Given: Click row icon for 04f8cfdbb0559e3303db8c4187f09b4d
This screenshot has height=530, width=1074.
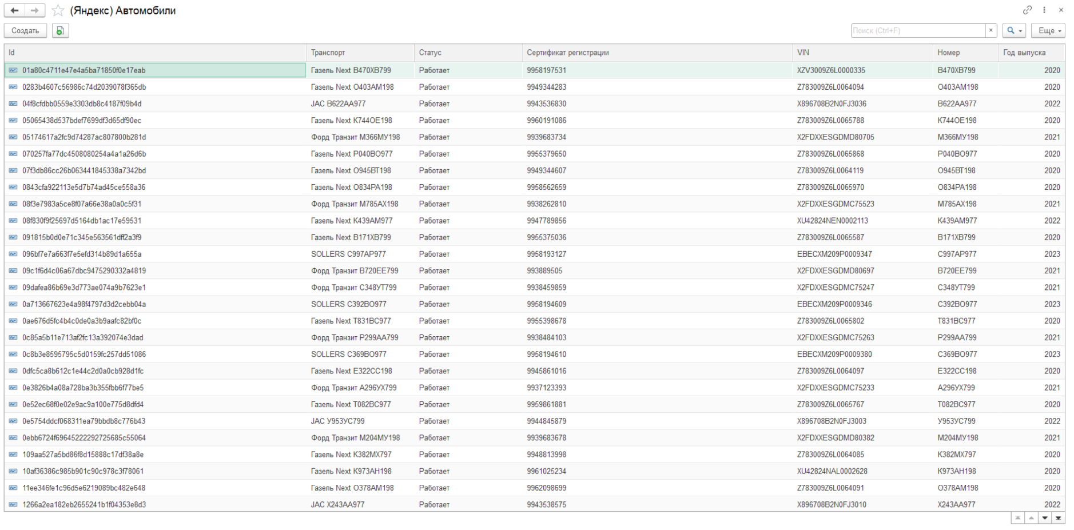Looking at the screenshot, I should click(x=13, y=103).
